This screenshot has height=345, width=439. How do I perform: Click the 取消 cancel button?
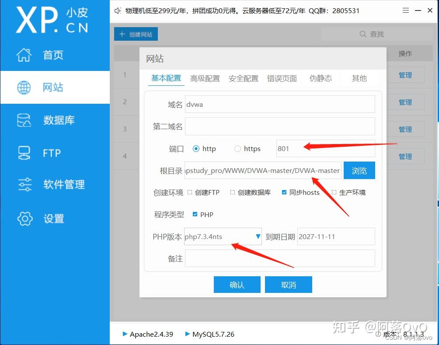tap(289, 285)
